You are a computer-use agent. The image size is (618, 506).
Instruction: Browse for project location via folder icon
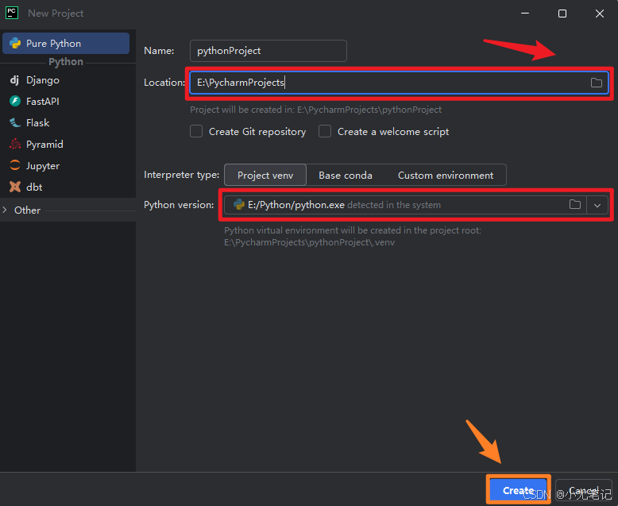[x=597, y=83]
